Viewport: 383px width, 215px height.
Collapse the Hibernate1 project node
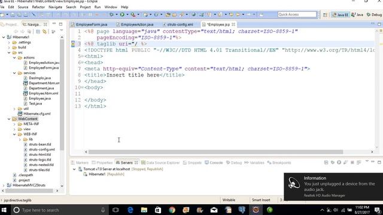pyautogui.click(x=4, y=37)
